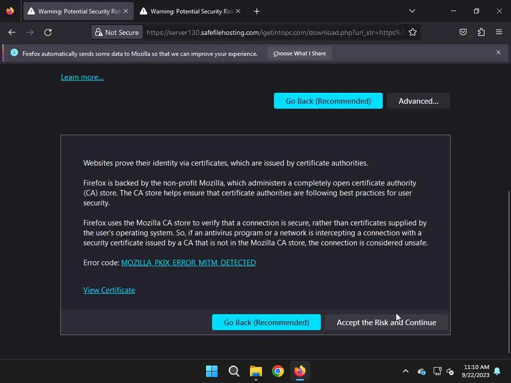Close the second Warning tab

[238, 11]
